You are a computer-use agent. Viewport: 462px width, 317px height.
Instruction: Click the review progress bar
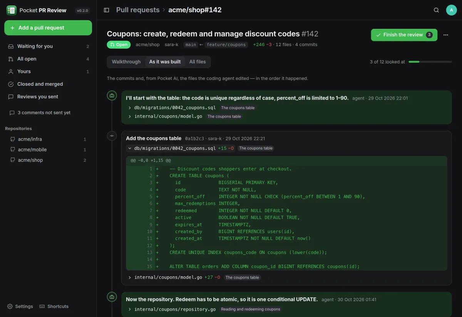point(430,61)
